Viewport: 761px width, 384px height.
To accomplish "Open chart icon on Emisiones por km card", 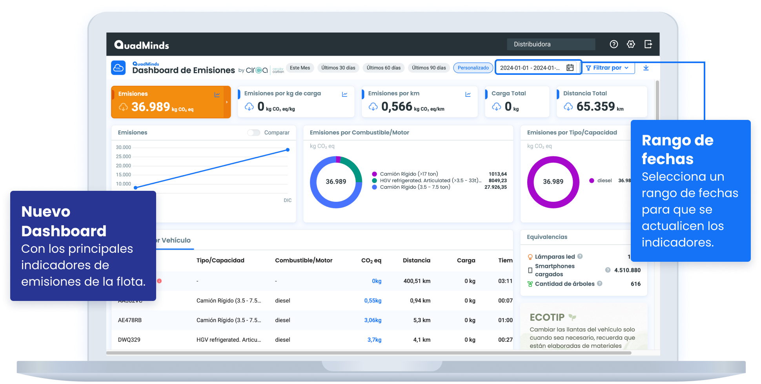I will click(468, 94).
